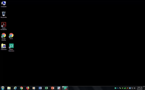Select the Computer desktop icon
Screen dimensions: 145x90
point(4,4)
